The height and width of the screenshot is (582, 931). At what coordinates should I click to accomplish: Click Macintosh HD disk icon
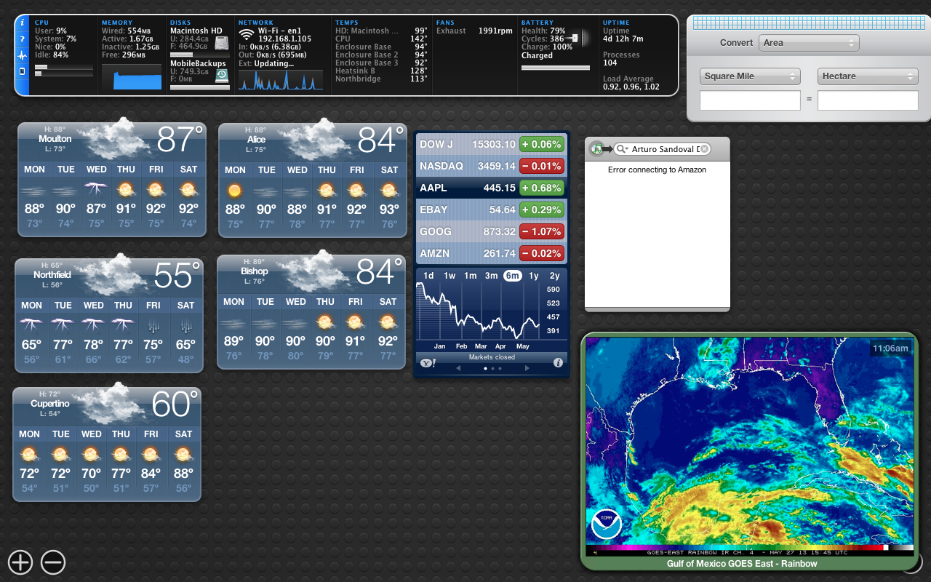(x=222, y=44)
